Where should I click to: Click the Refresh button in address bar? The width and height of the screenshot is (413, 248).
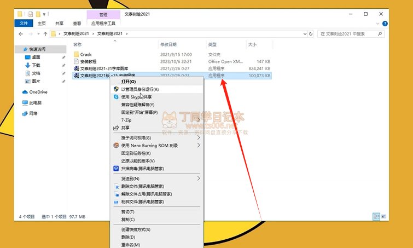pyautogui.click(x=311, y=34)
